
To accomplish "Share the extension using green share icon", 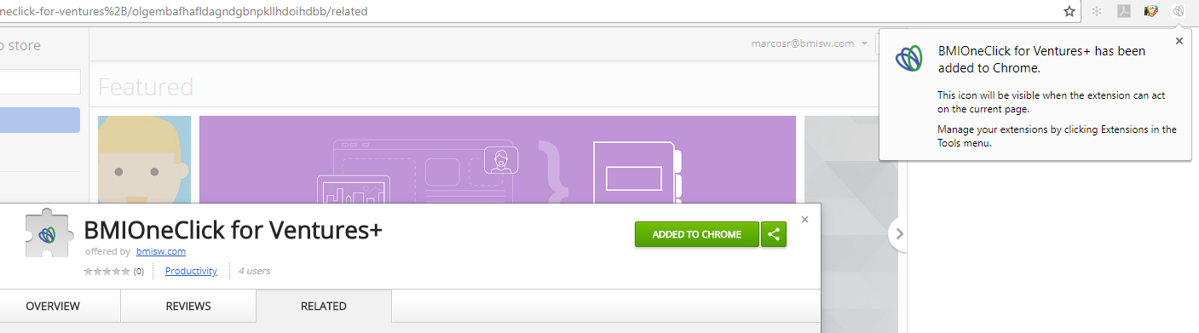I will (774, 234).
